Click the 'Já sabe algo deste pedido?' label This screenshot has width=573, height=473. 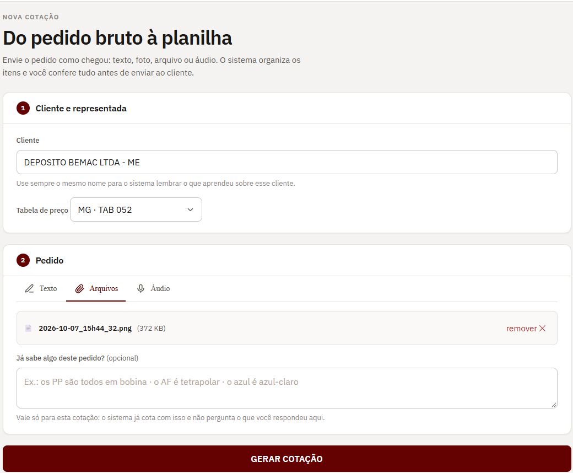[x=60, y=358]
